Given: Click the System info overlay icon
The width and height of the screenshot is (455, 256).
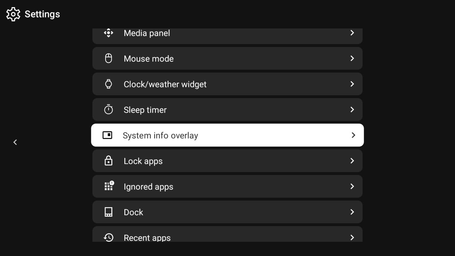Looking at the screenshot, I should pyautogui.click(x=107, y=135).
